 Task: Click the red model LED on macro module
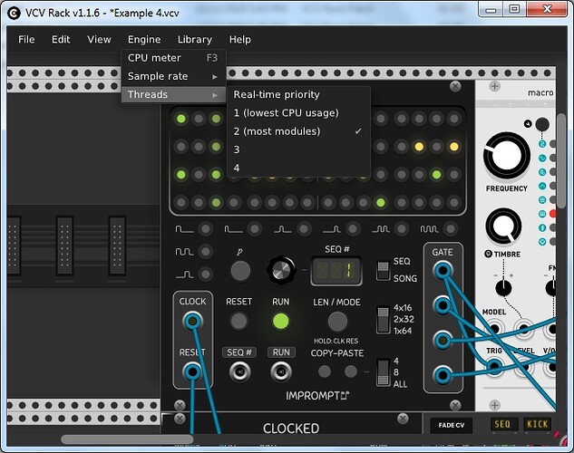pos(553,214)
